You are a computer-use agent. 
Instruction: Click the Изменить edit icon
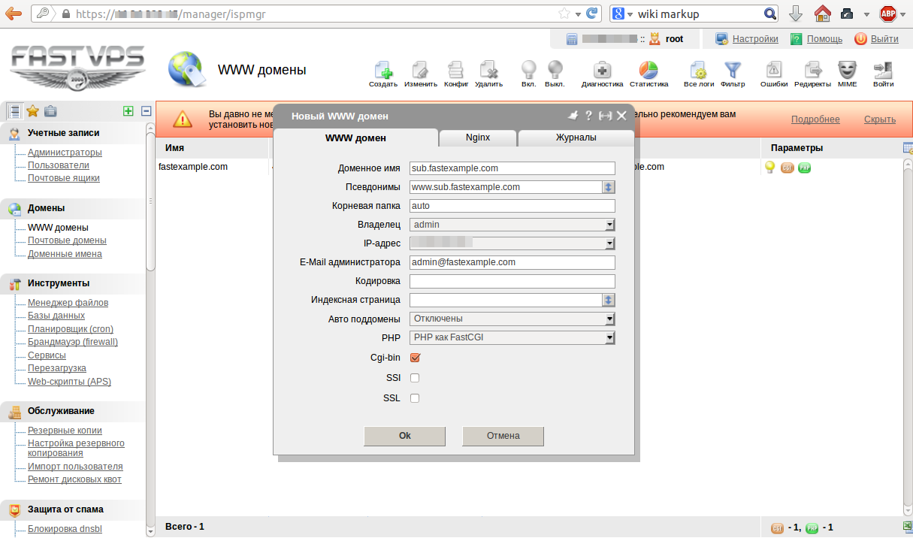pos(420,70)
